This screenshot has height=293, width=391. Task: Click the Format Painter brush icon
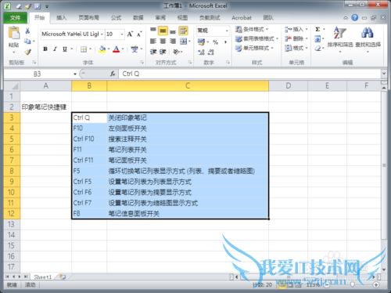pos(27,52)
